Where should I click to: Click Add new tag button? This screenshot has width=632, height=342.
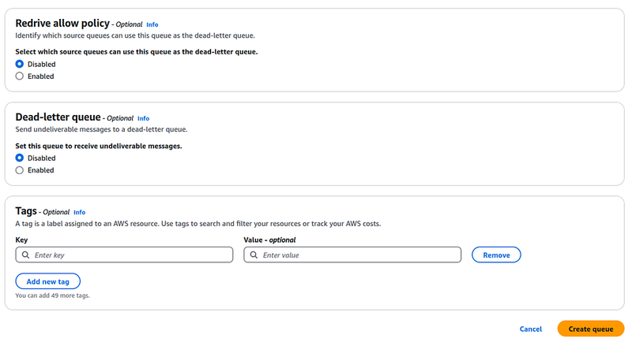pyautogui.click(x=47, y=281)
